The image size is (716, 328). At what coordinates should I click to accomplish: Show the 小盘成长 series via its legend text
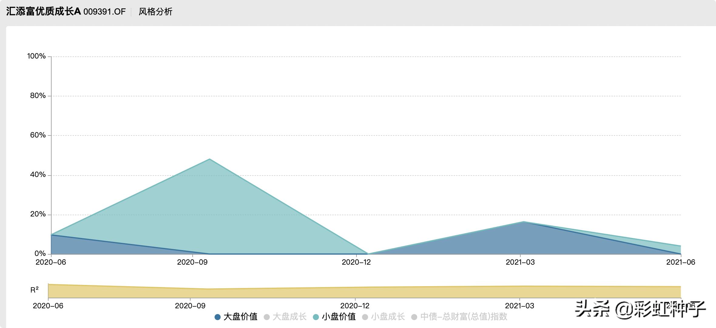[x=388, y=317]
